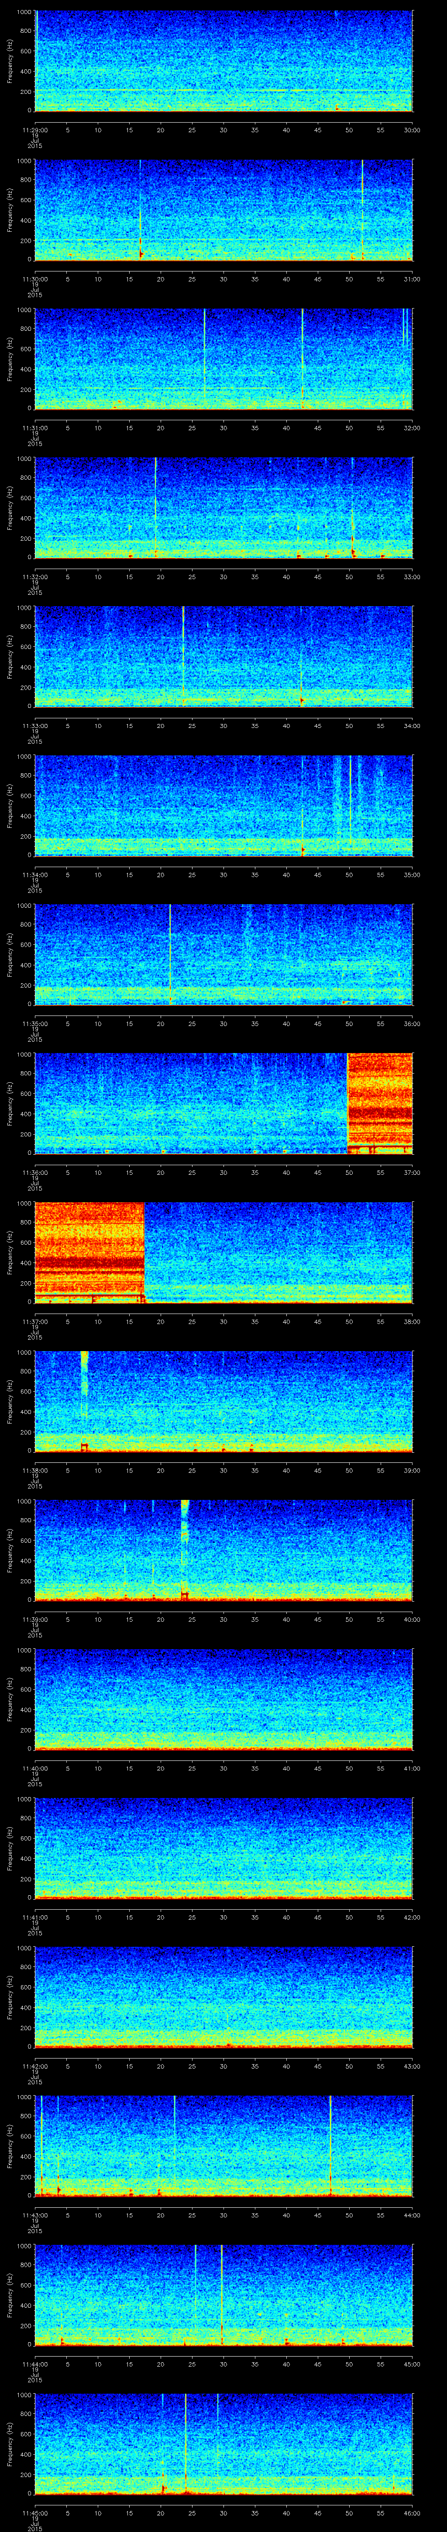This screenshot has height=2532, width=447.
Task: Select the spectrogram panel starting at 11:41:00
Action: pos(223,1848)
